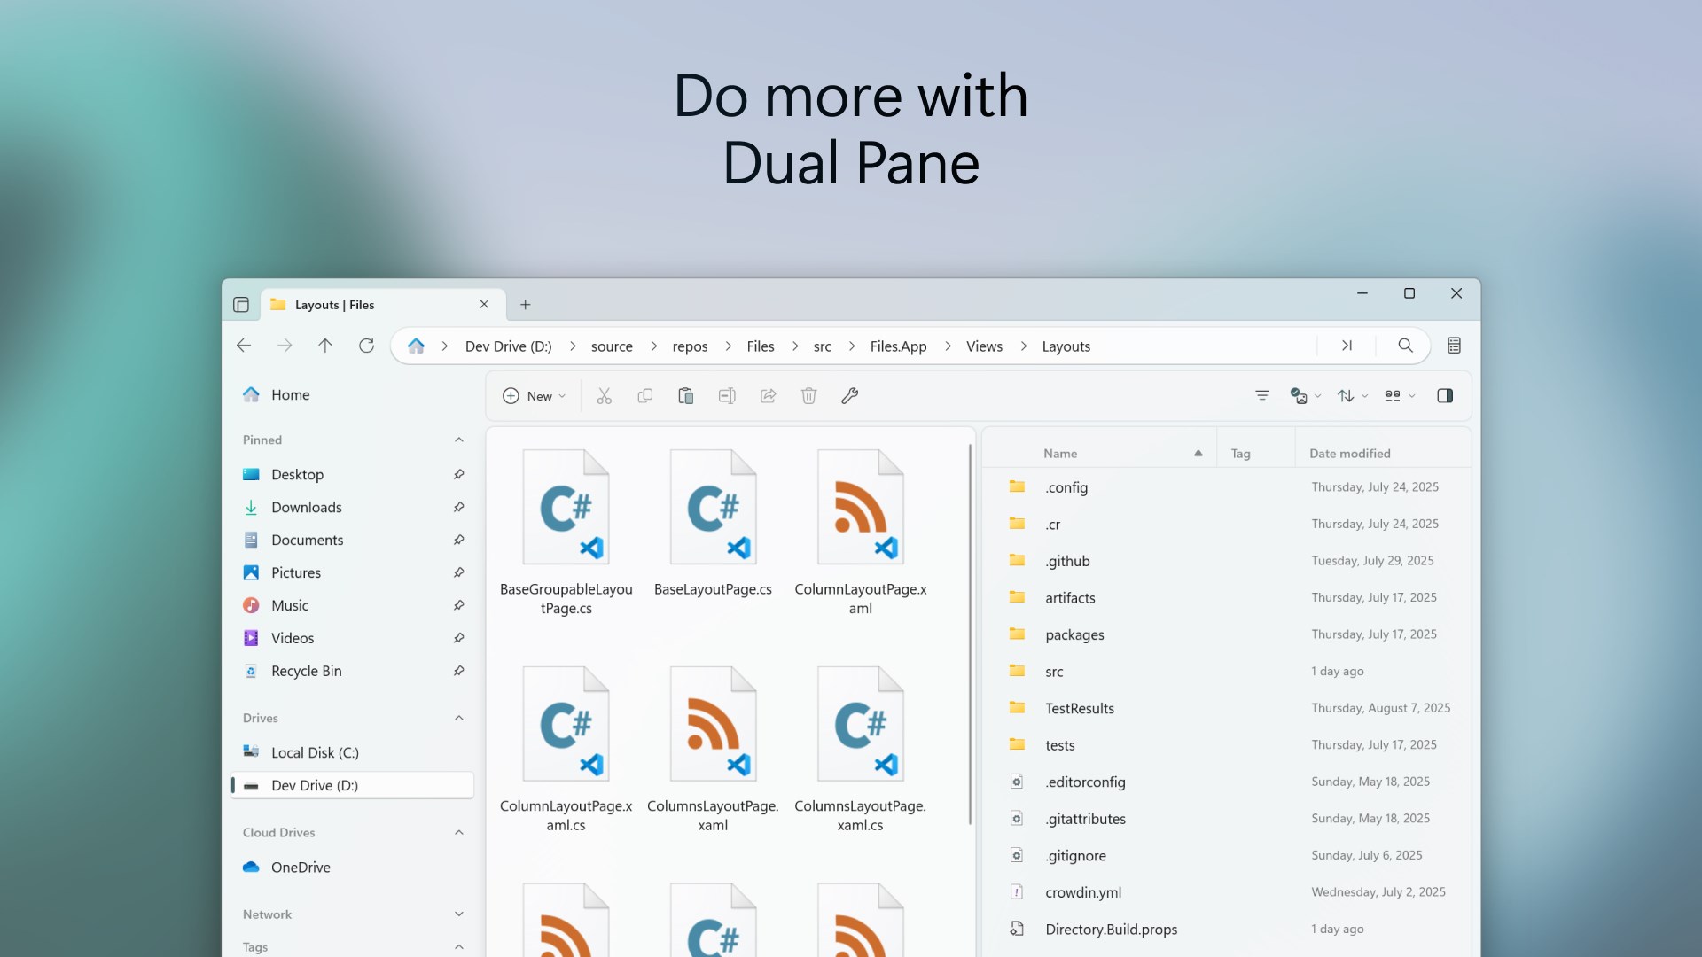Open the sort options dropdown

tap(1352, 396)
